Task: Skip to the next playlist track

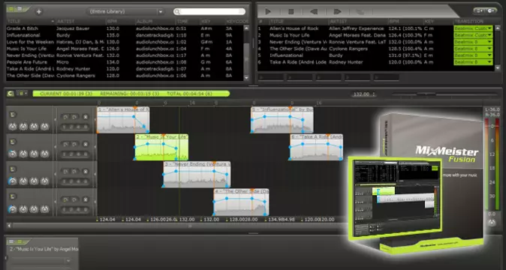Action: pos(337,11)
